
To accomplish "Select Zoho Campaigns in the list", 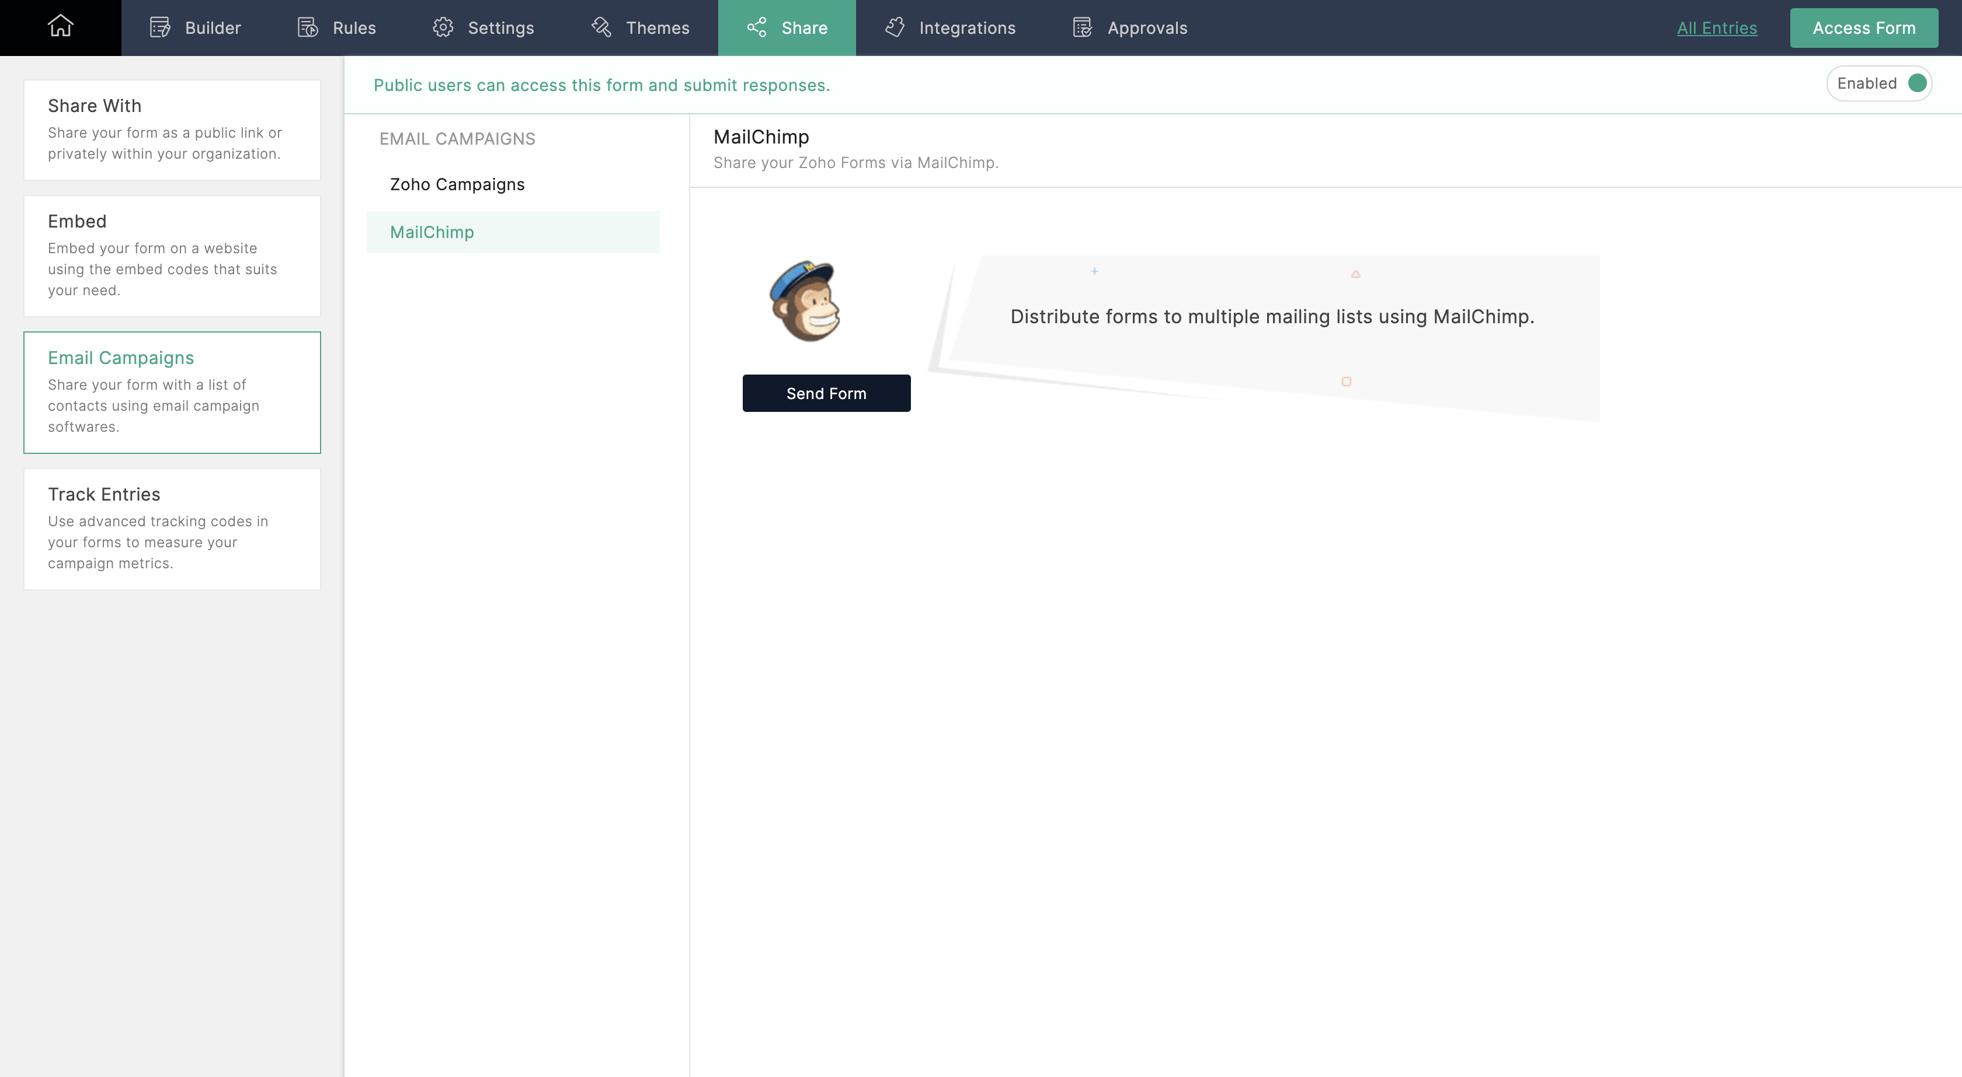I will tap(513, 184).
